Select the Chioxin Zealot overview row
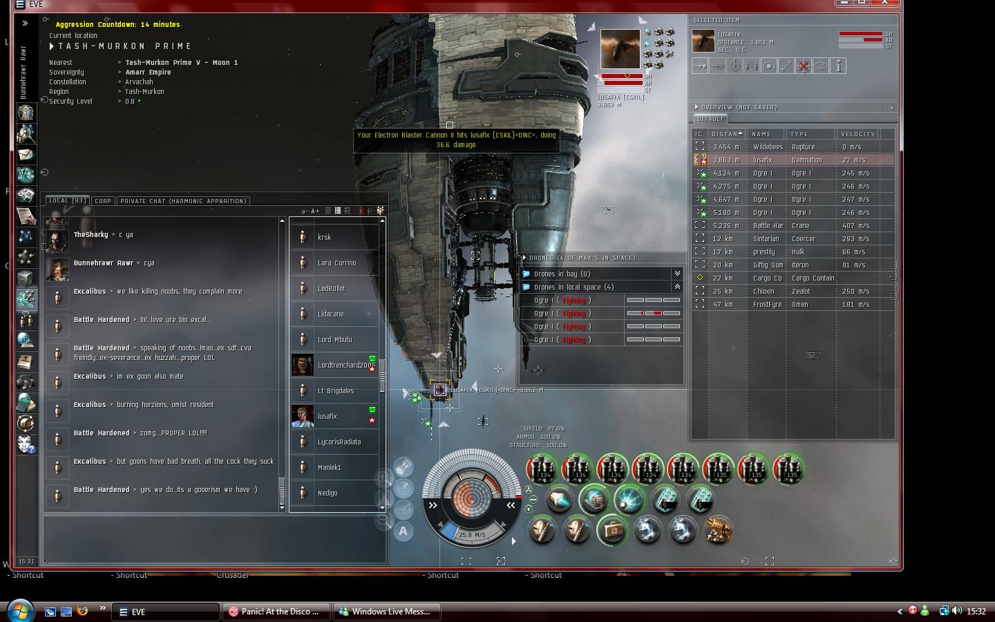The height and width of the screenshot is (622, 995). pos(794,291)
